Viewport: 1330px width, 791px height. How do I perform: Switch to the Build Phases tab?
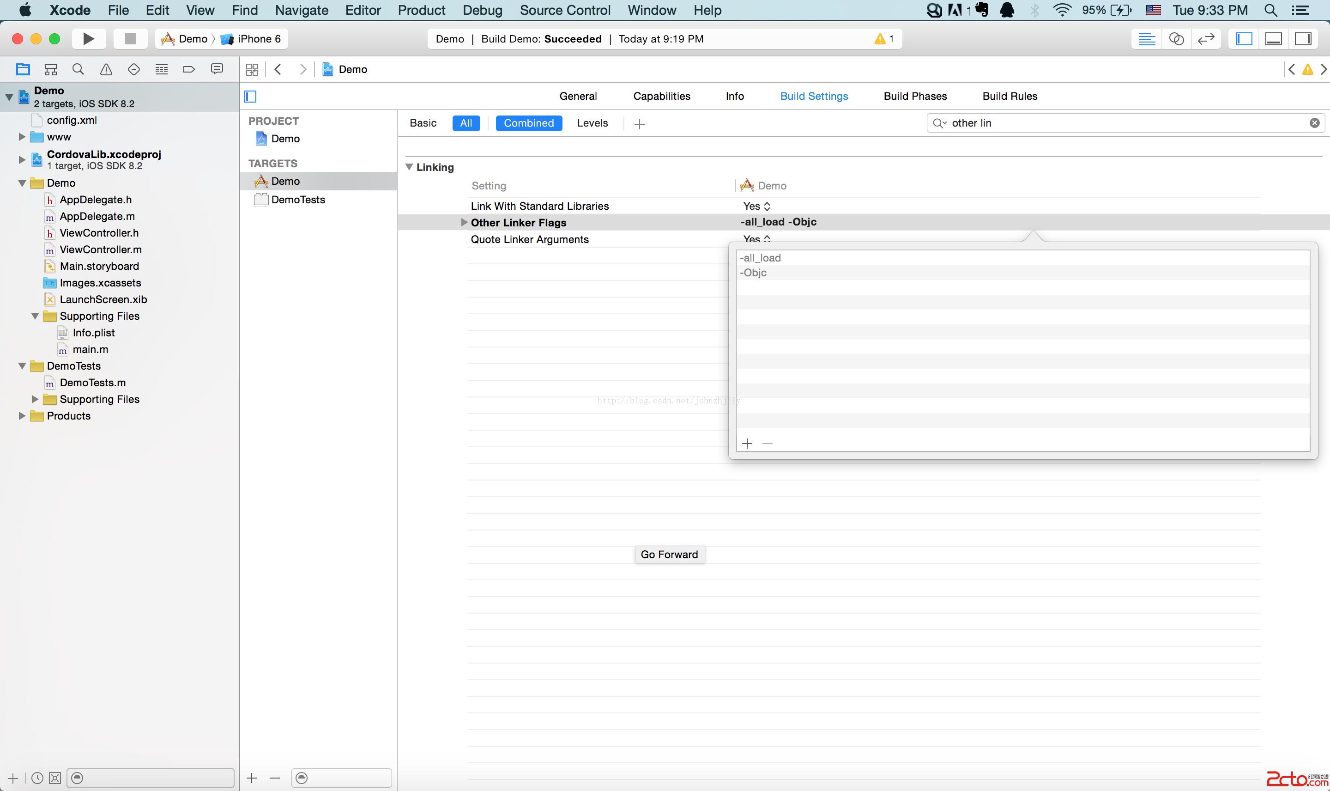[x=914, y=96]
